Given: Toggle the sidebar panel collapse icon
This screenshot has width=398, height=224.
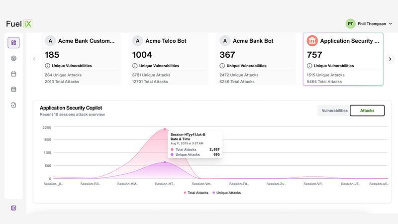Looking at the screenshot, I should point(13,208).
